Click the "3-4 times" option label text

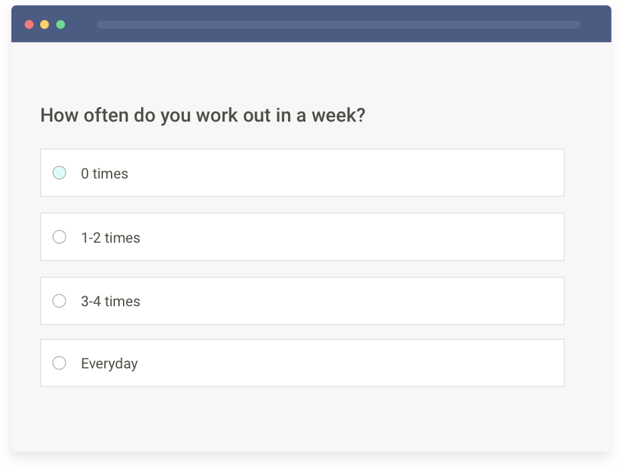(110, 301)
